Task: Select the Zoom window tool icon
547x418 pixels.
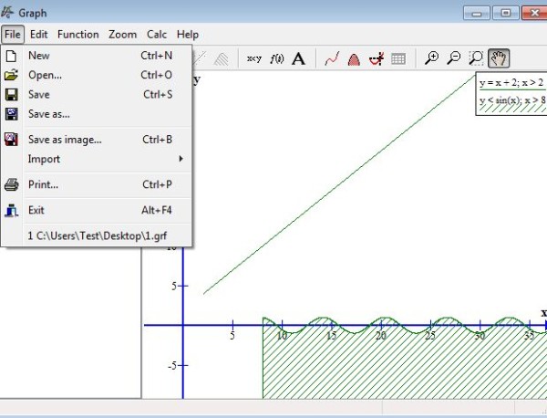Action: tap(476, 58)
